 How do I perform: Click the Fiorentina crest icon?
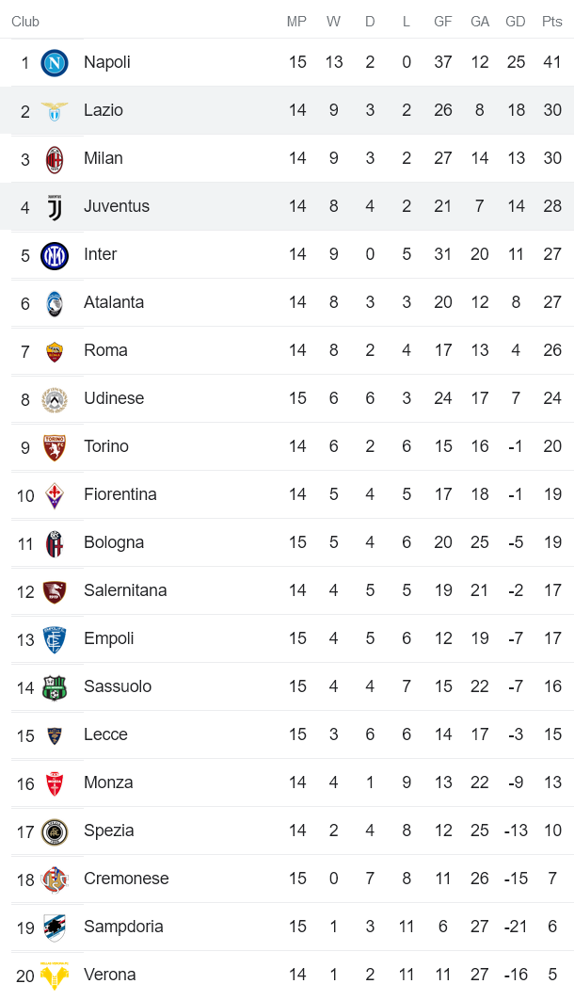pos(55,495)
